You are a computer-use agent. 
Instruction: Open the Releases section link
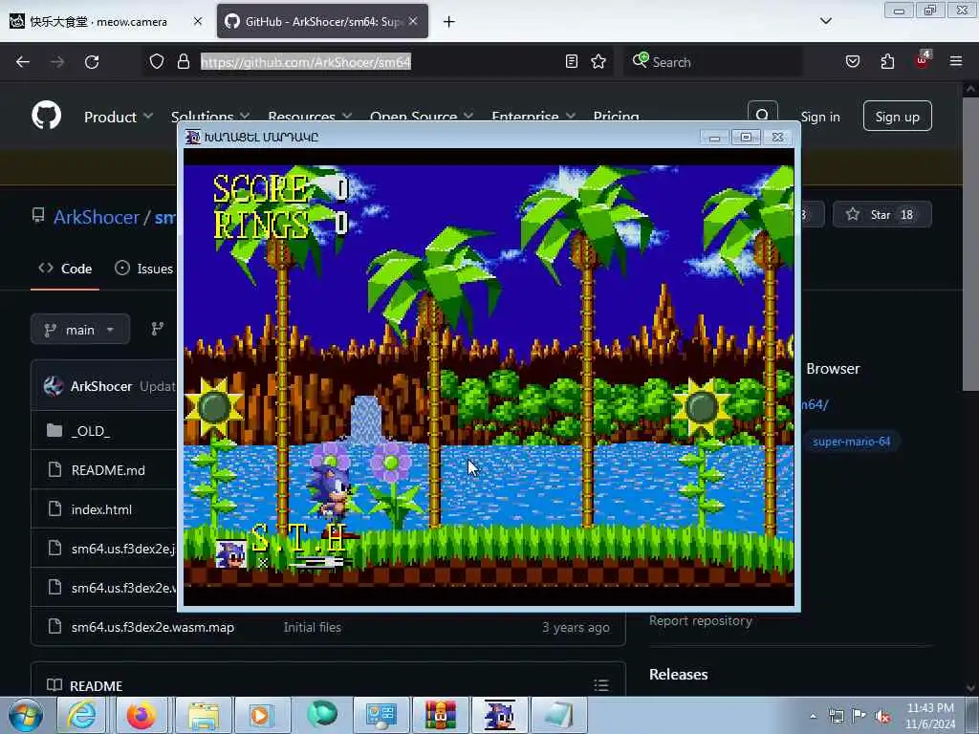[678, 675]
